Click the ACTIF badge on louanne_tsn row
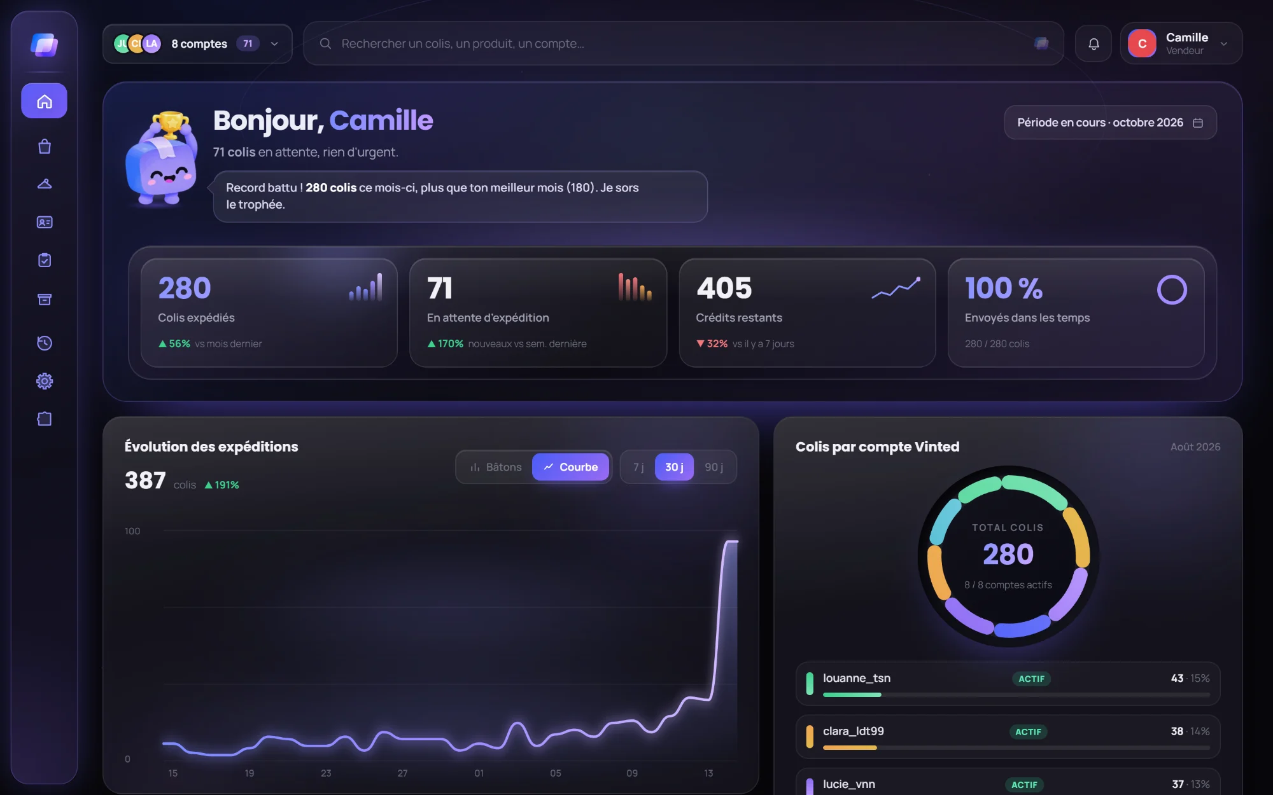The height and width of the screenshot is (795, 1273). click(x=1031, y=679)
